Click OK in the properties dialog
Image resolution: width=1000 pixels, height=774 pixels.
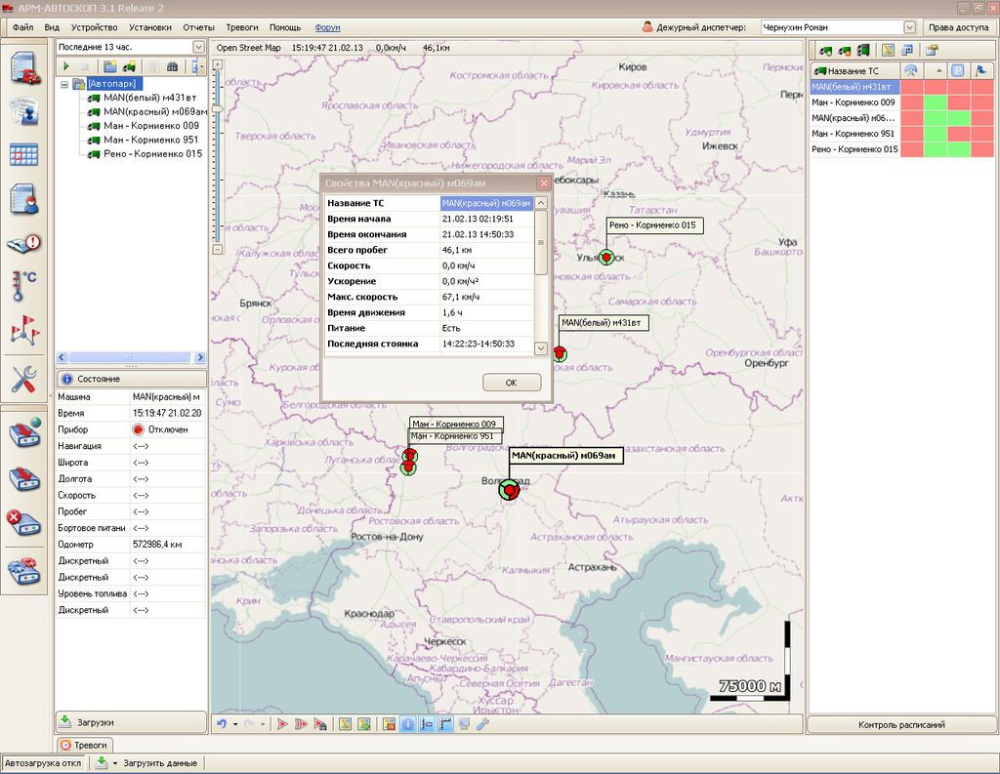(x=511, y=383)
